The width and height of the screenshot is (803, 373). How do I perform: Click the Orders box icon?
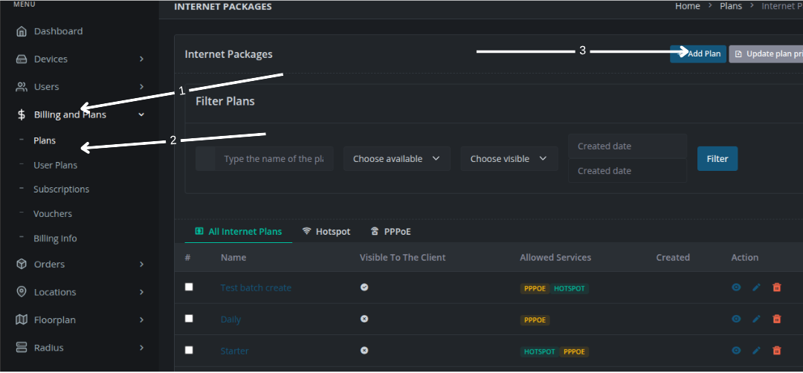click(21, 264)
